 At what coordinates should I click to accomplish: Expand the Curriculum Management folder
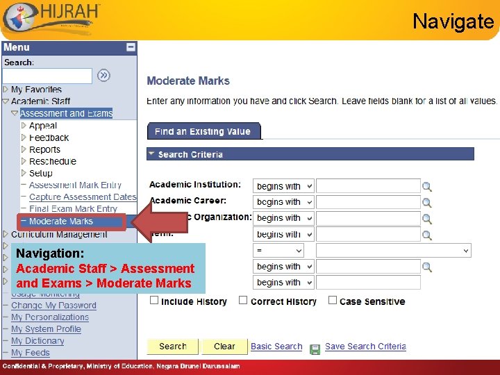[x=5, y=234]
